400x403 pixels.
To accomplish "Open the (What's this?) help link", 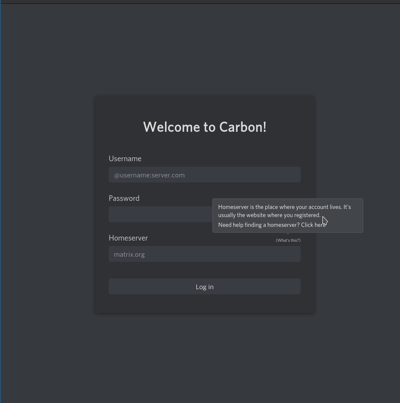I will [x=288, y=241].
